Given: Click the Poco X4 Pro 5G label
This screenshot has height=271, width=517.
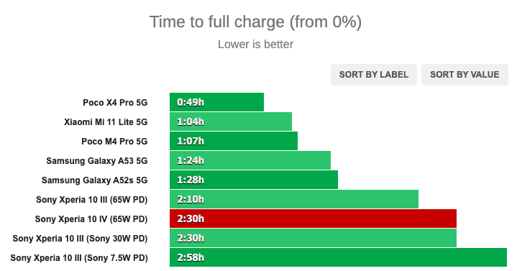Looking at the screenshot, I should click(x=115, y=103).
